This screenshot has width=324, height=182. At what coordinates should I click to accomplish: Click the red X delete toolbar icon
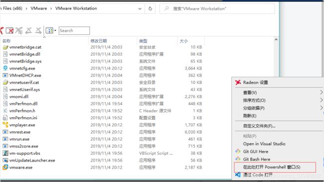[9, 31]
